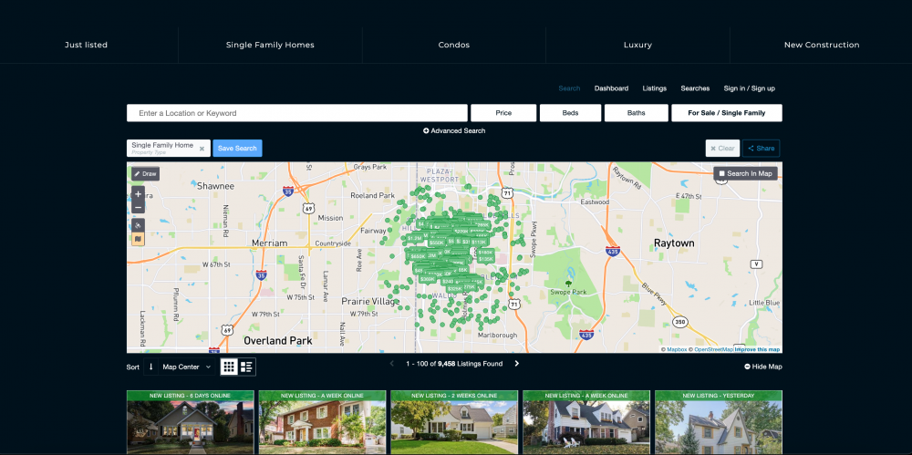Switch to grid view of listings
This screenshot has width=912, height=455.
(229, 367)
